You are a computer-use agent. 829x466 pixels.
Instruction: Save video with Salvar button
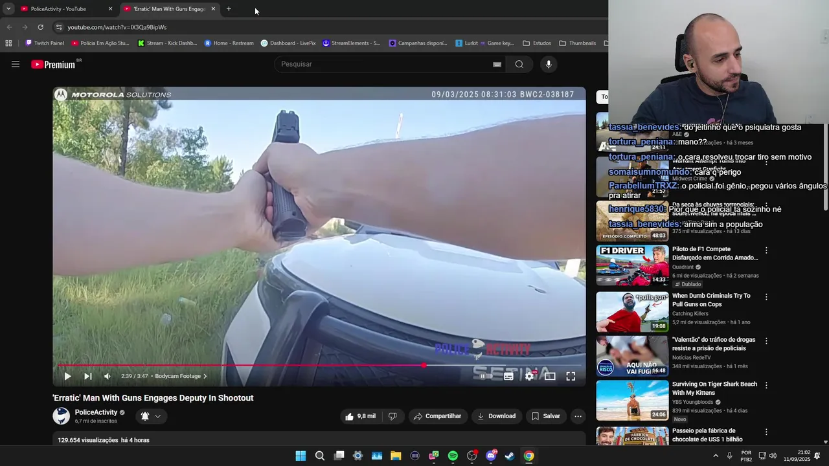pos(545,416)
